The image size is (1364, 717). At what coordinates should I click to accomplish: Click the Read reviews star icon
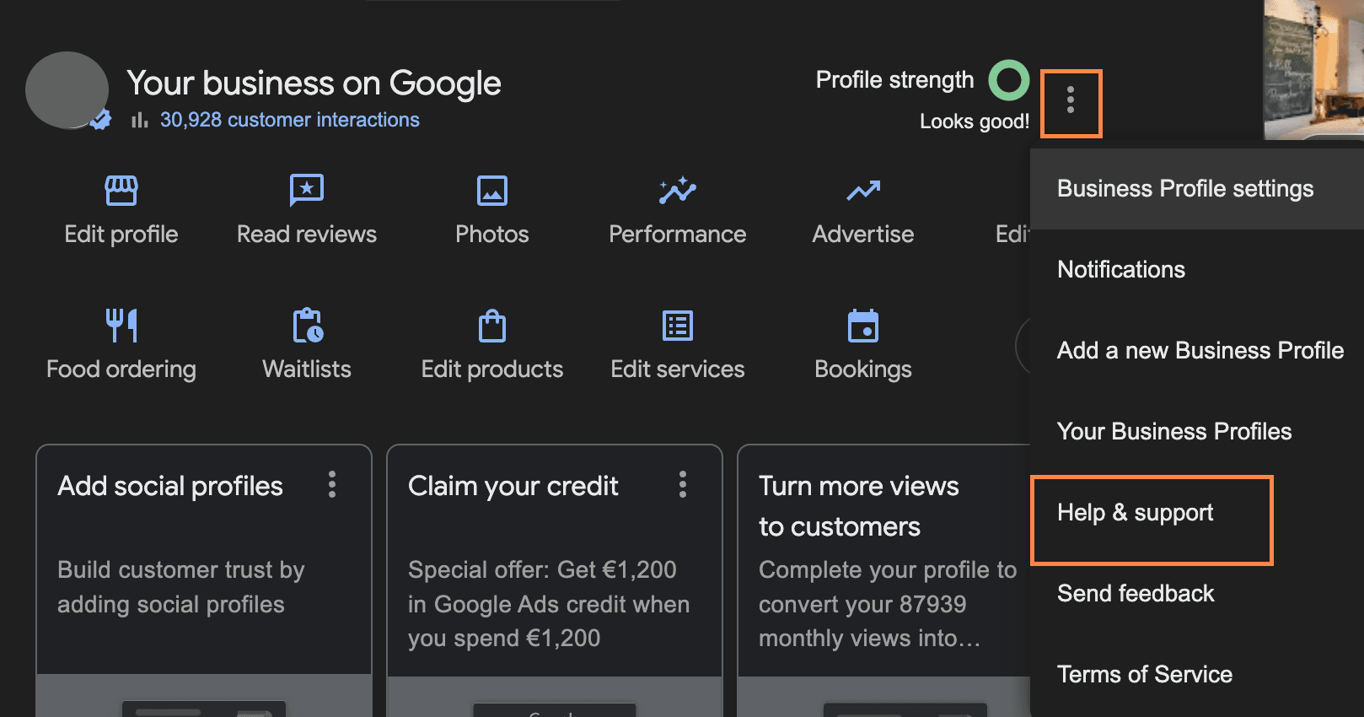coord(307,191)
